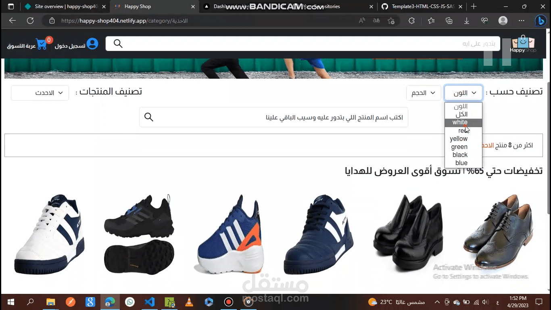Open the blue orange Adidas sneaker product
This screenshot has width=551, height=310.
[x=230, y=234]
